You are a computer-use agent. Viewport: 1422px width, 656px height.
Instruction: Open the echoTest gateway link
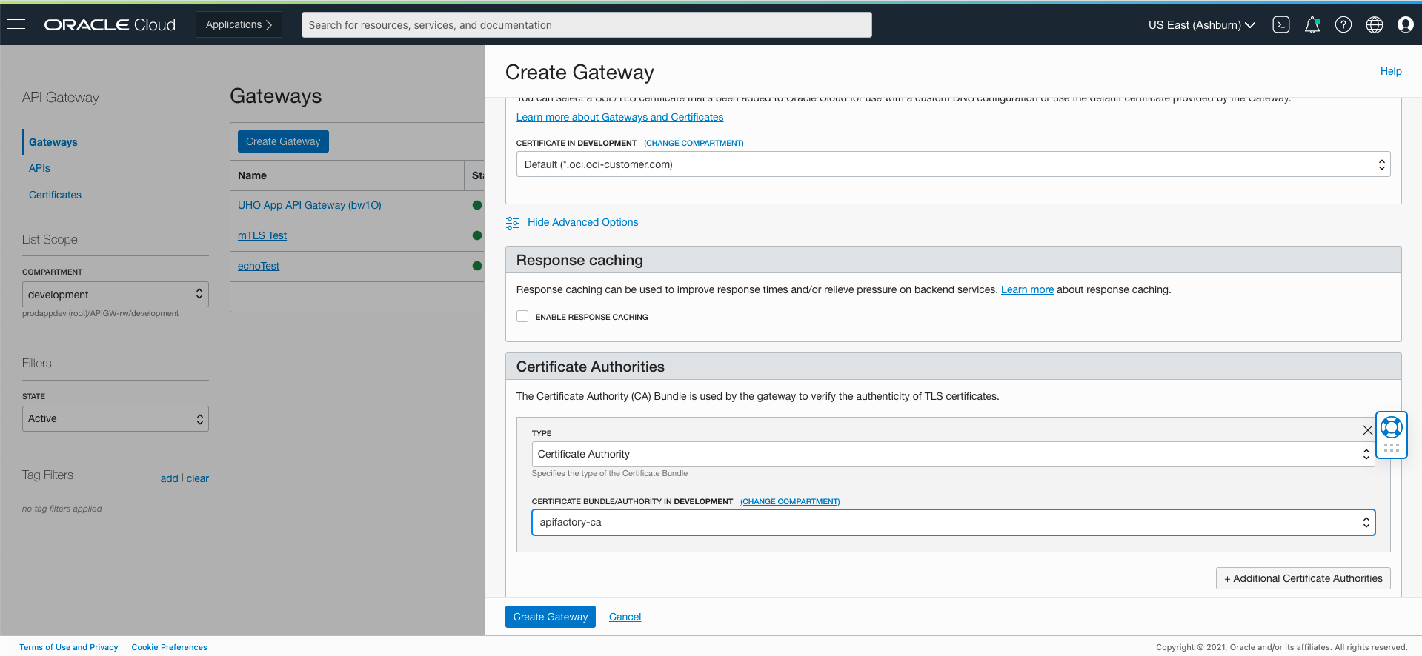click(x=259, y=266)
